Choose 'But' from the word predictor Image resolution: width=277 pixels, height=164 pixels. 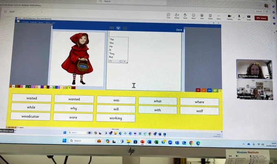[x=111, y=57]
